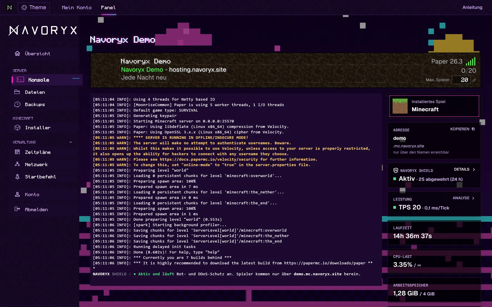Click the 'hosting.navoryx.site' text
This screenshot has width=492, height=307.
198,70
